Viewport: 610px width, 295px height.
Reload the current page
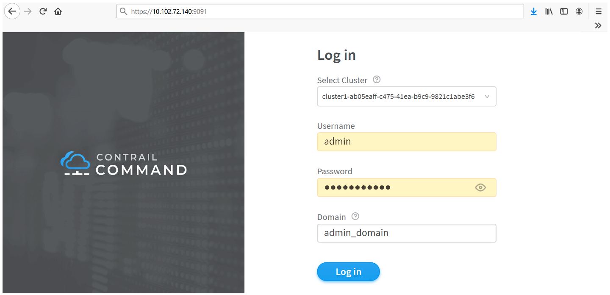(x=43, y=11)
